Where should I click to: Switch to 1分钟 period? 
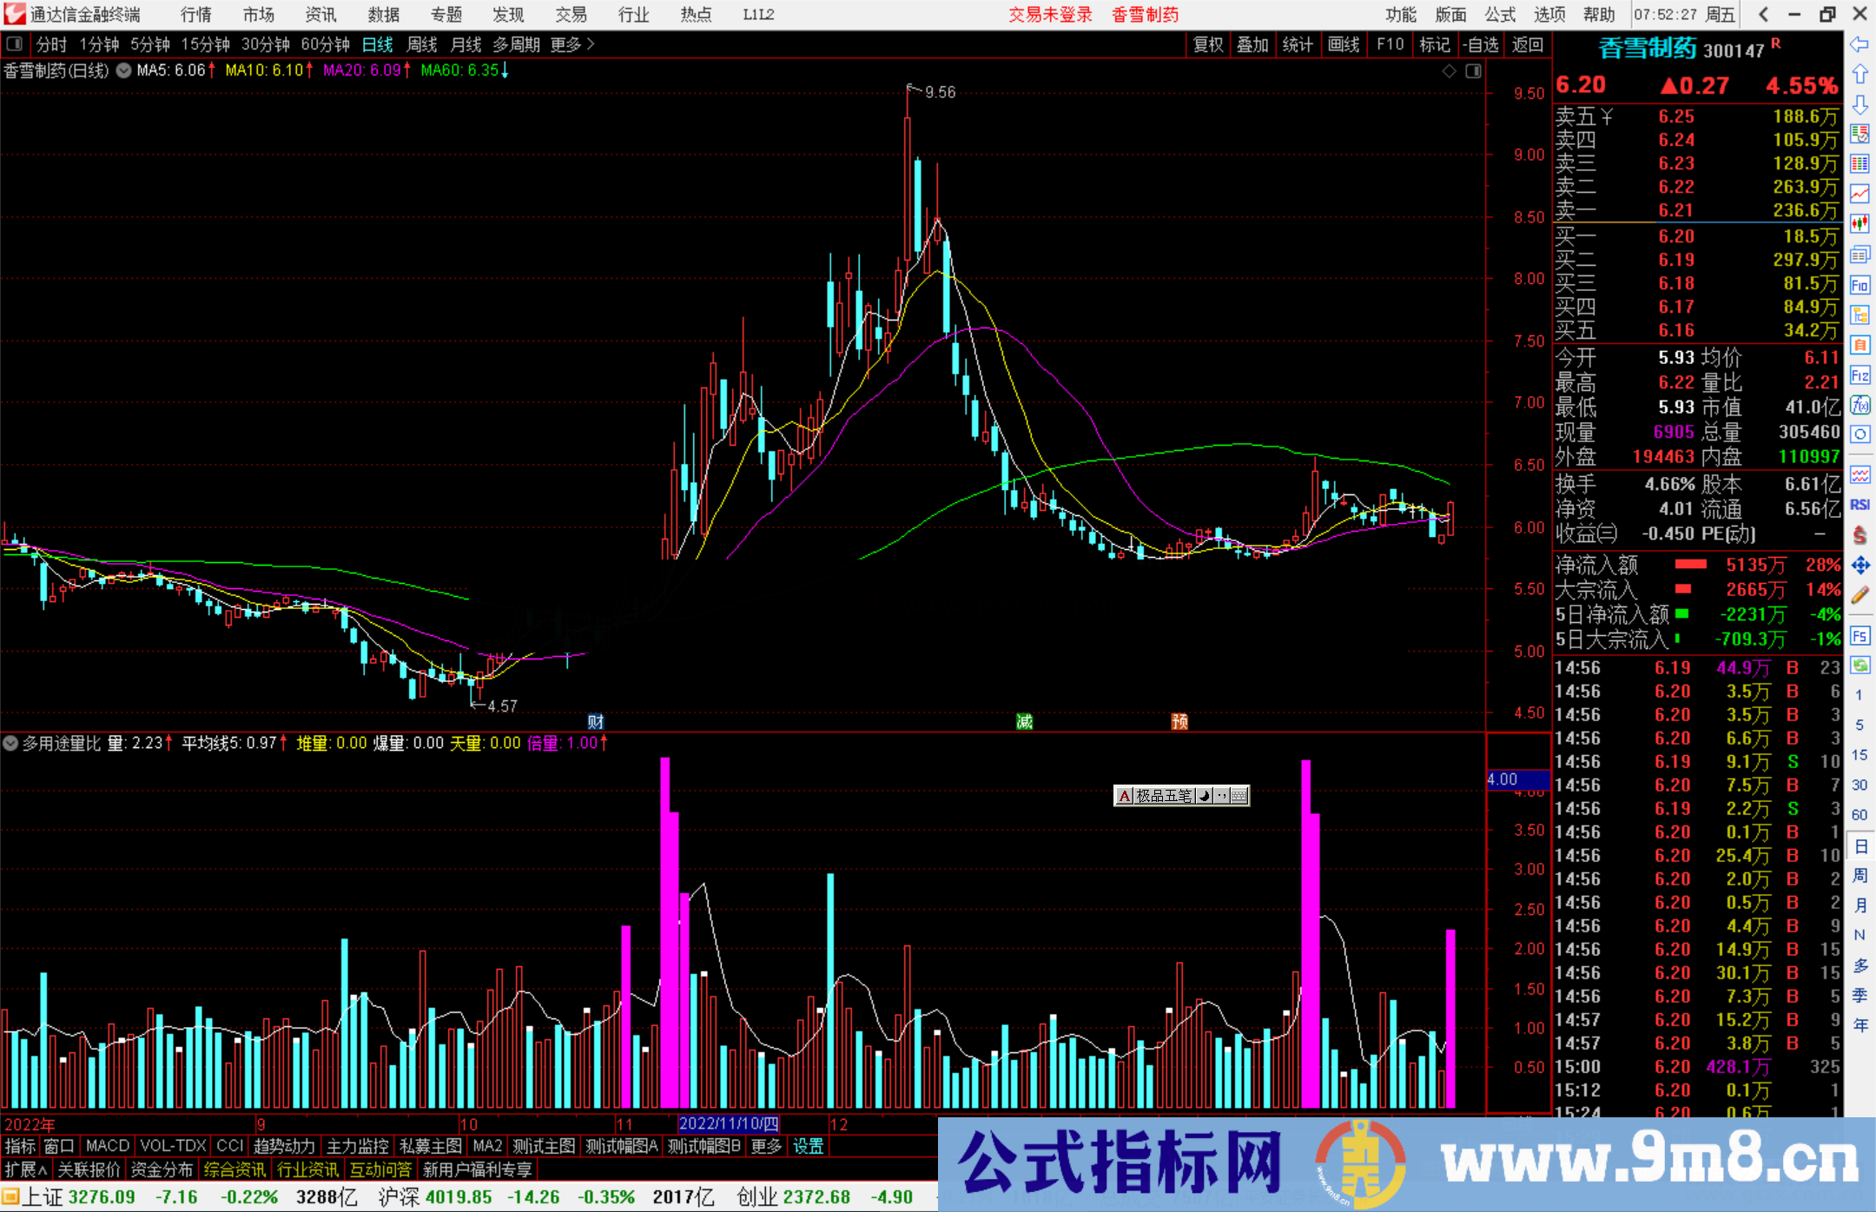99,44
